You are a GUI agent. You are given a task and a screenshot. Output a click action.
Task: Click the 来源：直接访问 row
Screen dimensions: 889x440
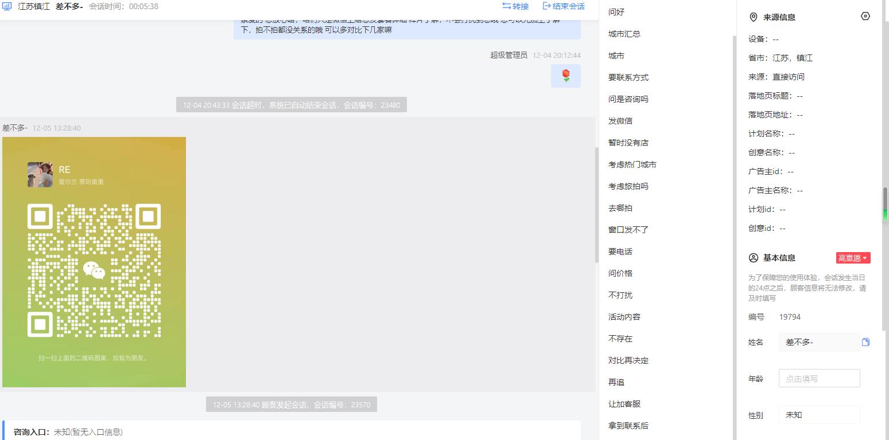click(x=777, y=77)
